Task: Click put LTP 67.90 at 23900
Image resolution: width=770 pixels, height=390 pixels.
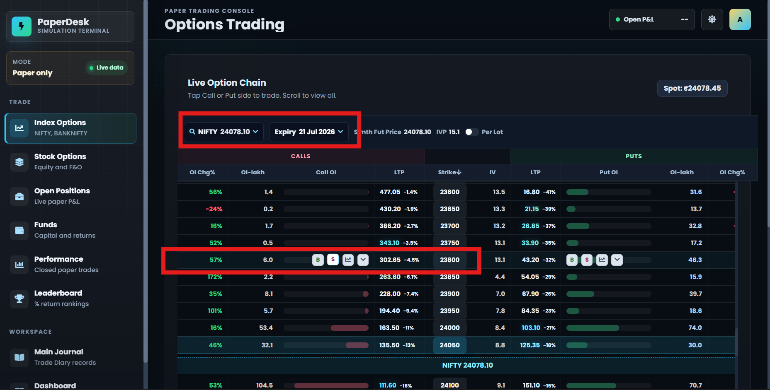Action: tap(530, 294)
